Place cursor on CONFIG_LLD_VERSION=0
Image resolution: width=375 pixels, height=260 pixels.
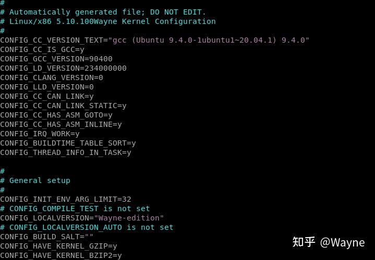(47, 87)
